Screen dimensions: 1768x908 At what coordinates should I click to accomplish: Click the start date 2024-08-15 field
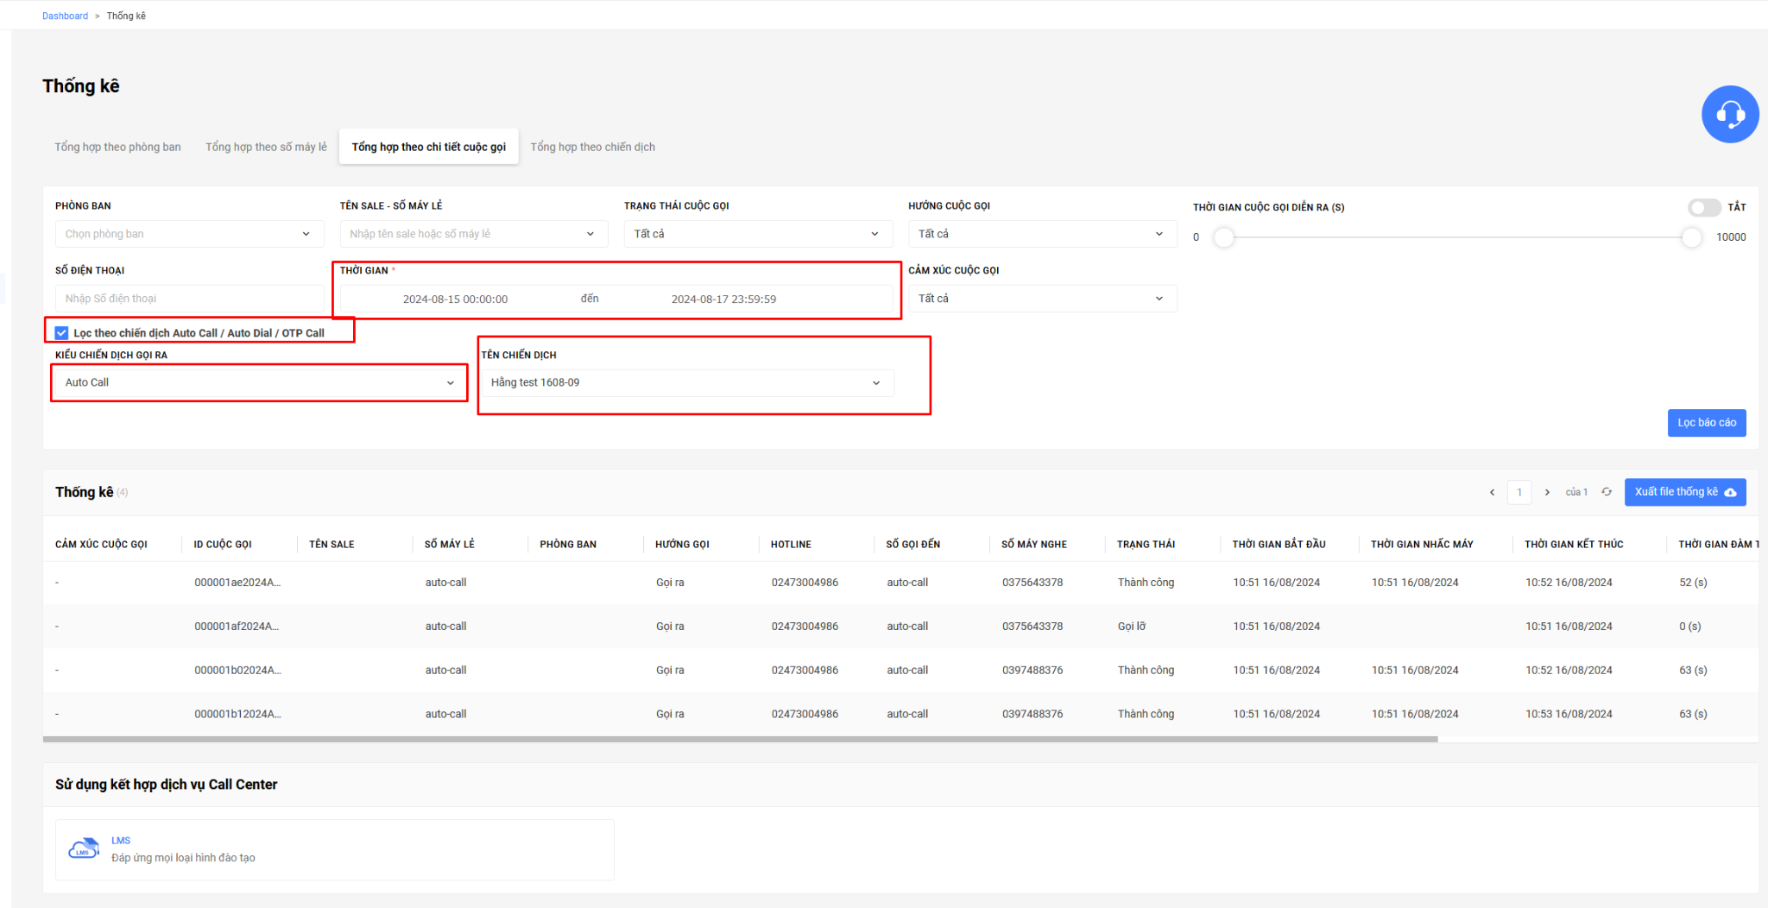pyautogui.click(x=455, y=299)
